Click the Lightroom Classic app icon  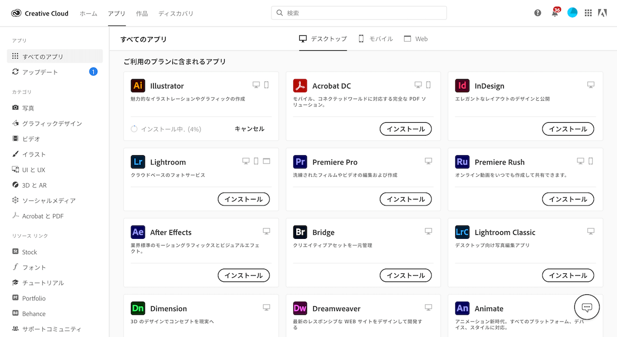pyautogui.click(x=462, y=232)
